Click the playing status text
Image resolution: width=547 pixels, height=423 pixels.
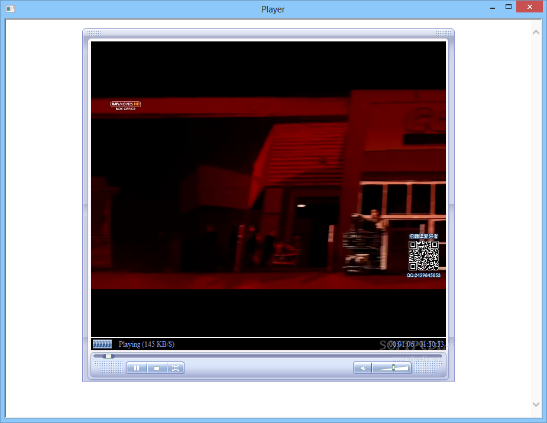click(x=147, y=344)
